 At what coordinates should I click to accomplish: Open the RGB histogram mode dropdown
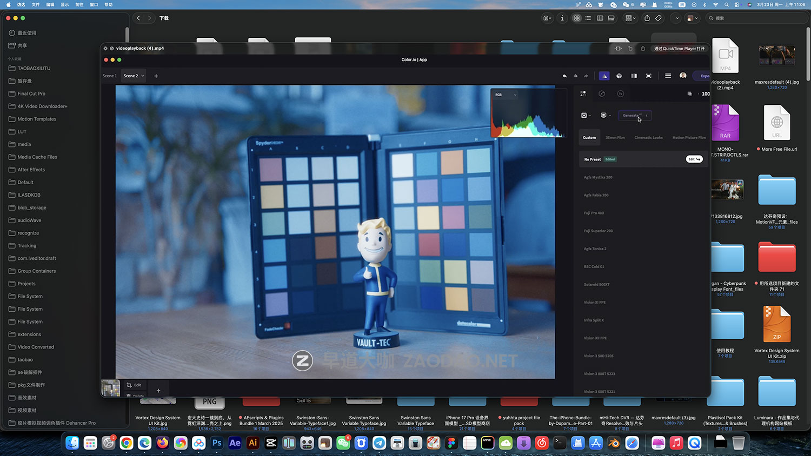tap(506, 95)
